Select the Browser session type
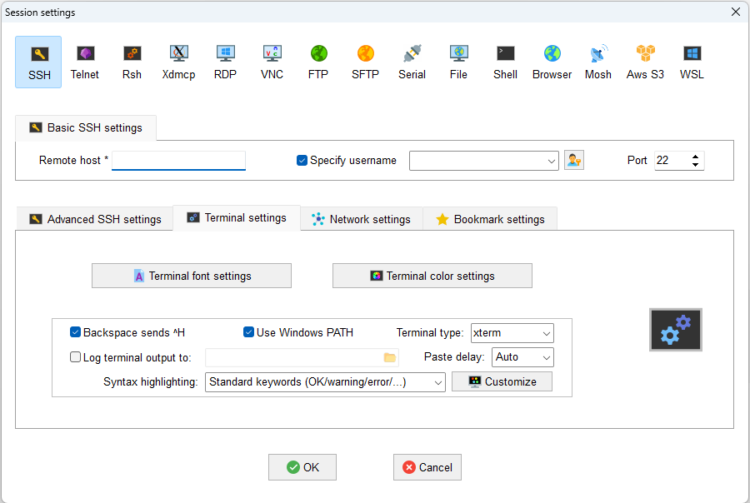This screenshot has height=503, width=750. click(552, 62)
